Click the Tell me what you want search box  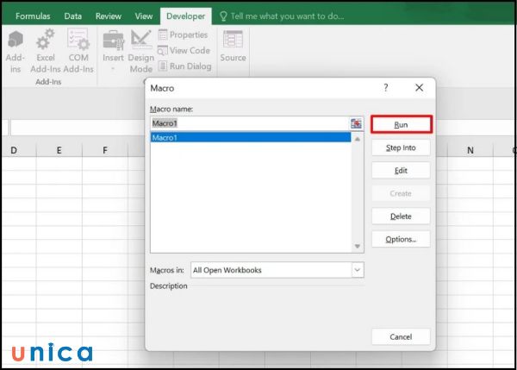point(286,16)
